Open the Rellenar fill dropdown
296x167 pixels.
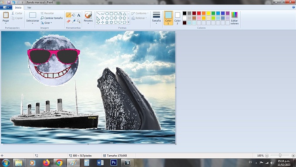(139, 18)
